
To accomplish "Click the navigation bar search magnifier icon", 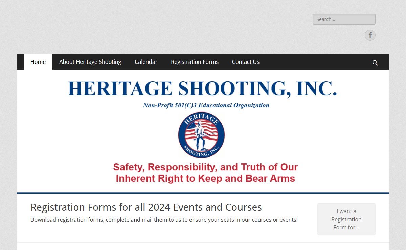I will tap(375, 62).
